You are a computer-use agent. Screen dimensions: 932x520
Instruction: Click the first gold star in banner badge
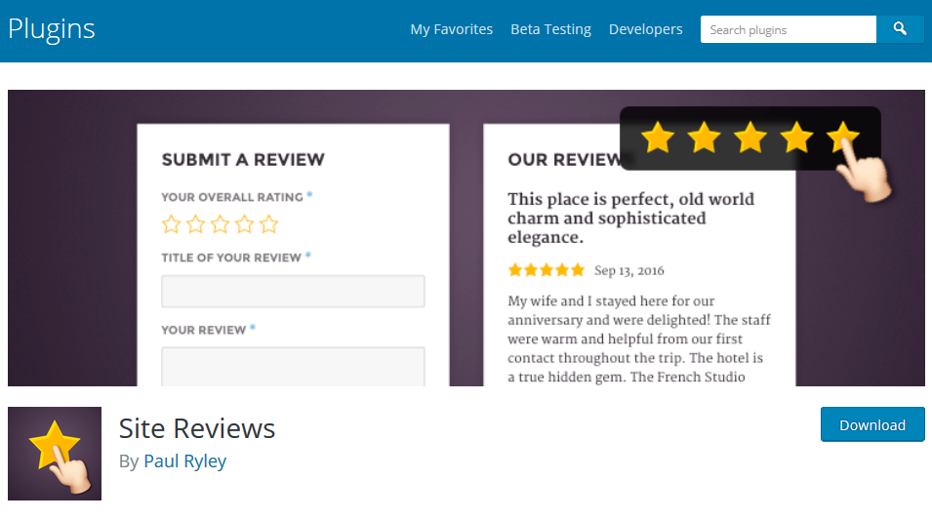(x=658, y=138)
